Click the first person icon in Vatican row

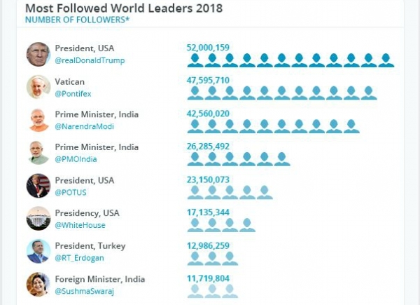click(x=195, y=93)
